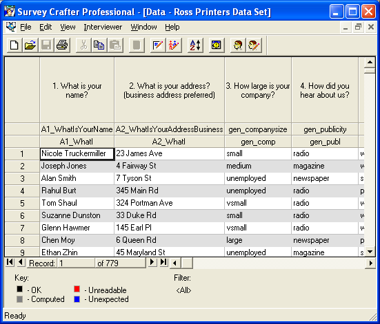
Task: Click the face with pencil toolbar icon
Action: (x=254, y=45)
